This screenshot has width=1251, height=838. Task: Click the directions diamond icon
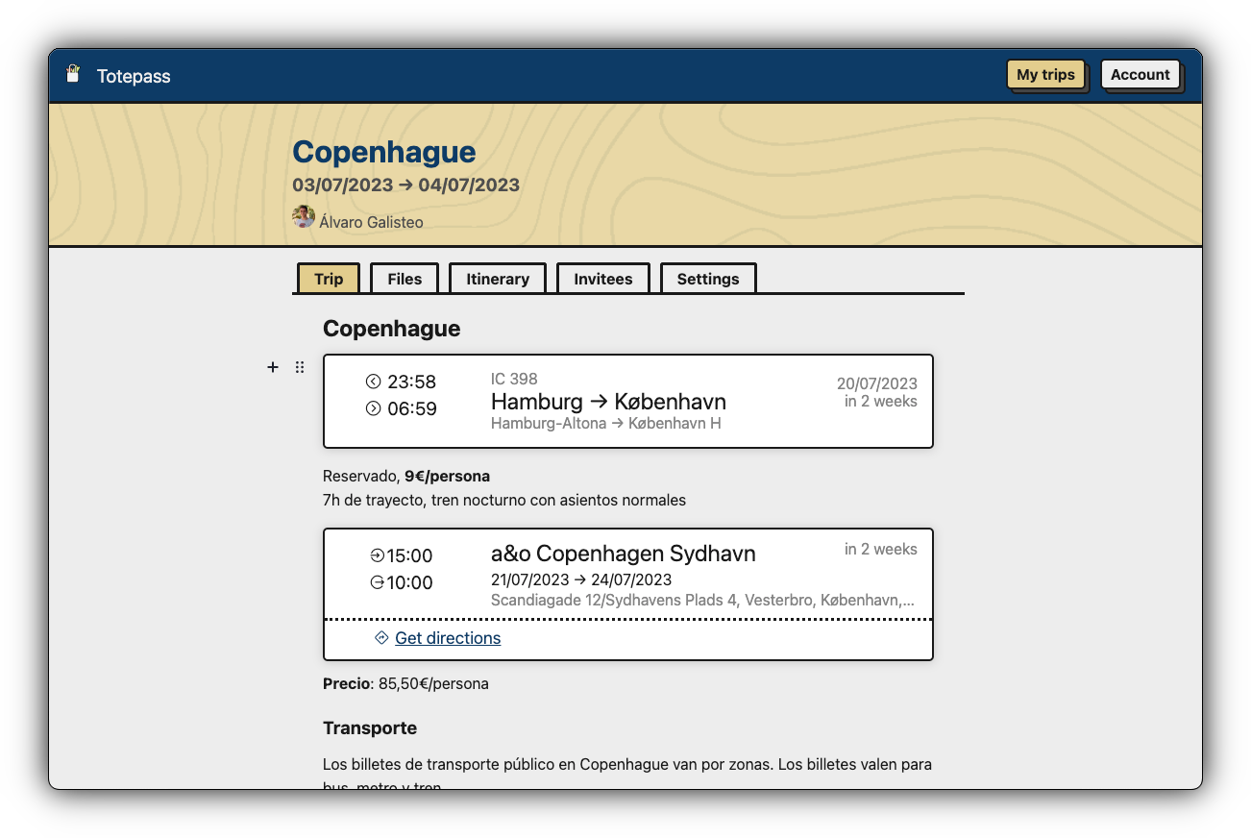(381, 638)
